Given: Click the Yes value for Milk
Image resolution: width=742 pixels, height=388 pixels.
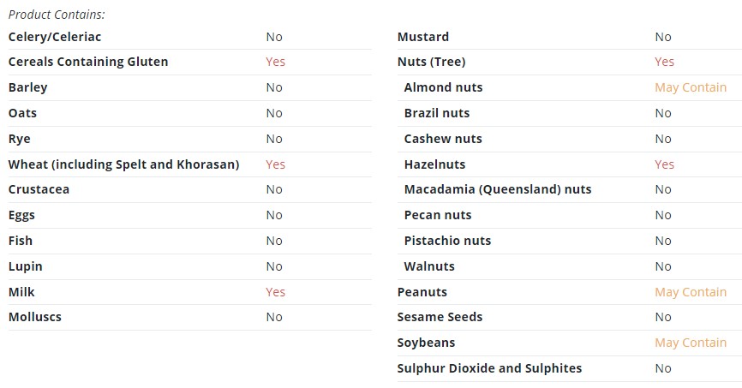Looking at the screenshot, I should 275,292.
